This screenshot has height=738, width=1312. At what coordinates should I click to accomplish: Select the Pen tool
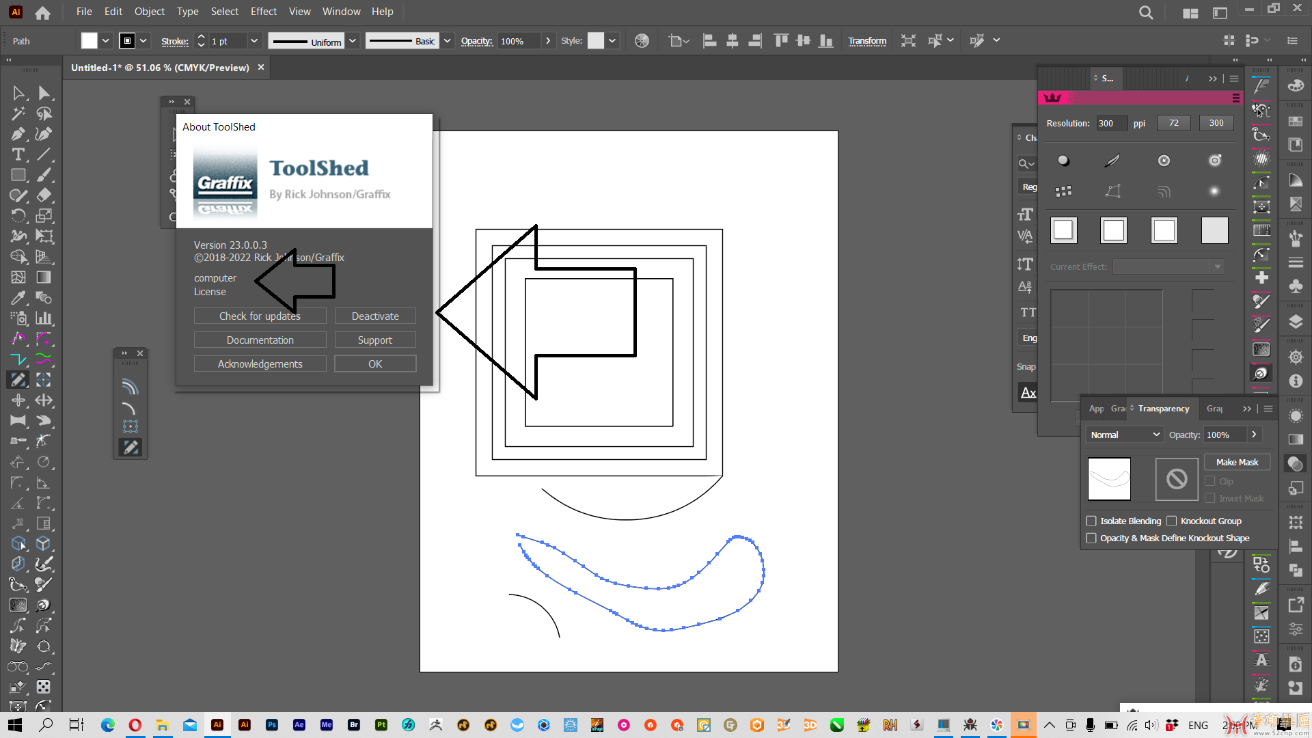[18, 134]
